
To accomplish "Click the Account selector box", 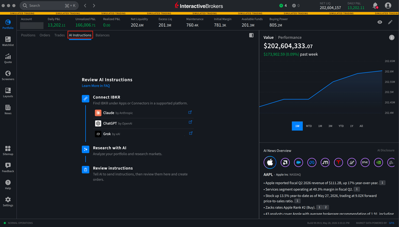I will [32, 26].
